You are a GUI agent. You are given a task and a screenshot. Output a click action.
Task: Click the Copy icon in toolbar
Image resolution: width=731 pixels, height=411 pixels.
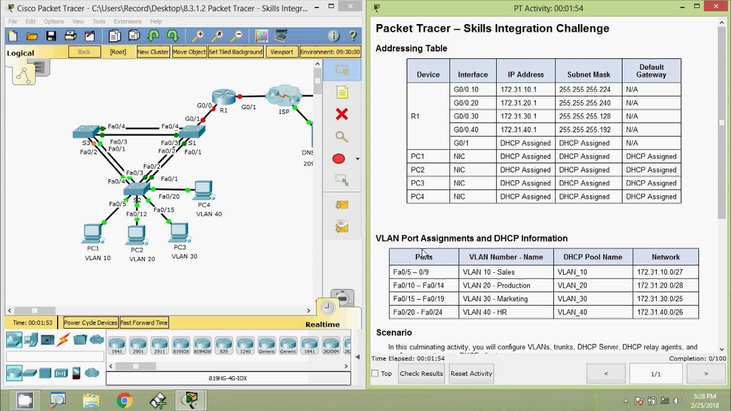click(x=114, y=36)
